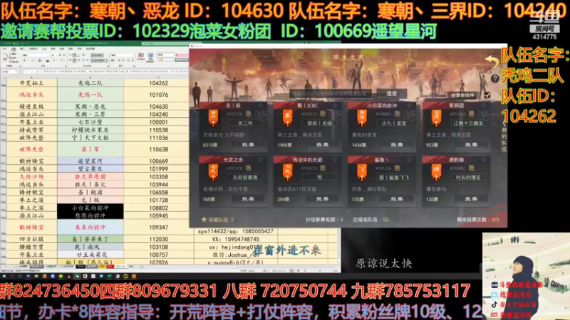This screenshot has width=570, height=320.
Task: Copy the ID of team 戰|ICBC
Action: click(323, 114)
